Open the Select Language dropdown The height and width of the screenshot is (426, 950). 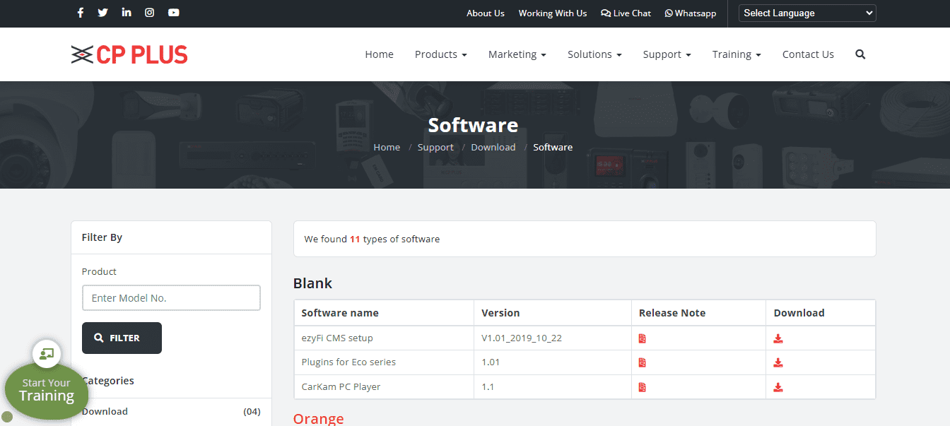pos(807,13)
